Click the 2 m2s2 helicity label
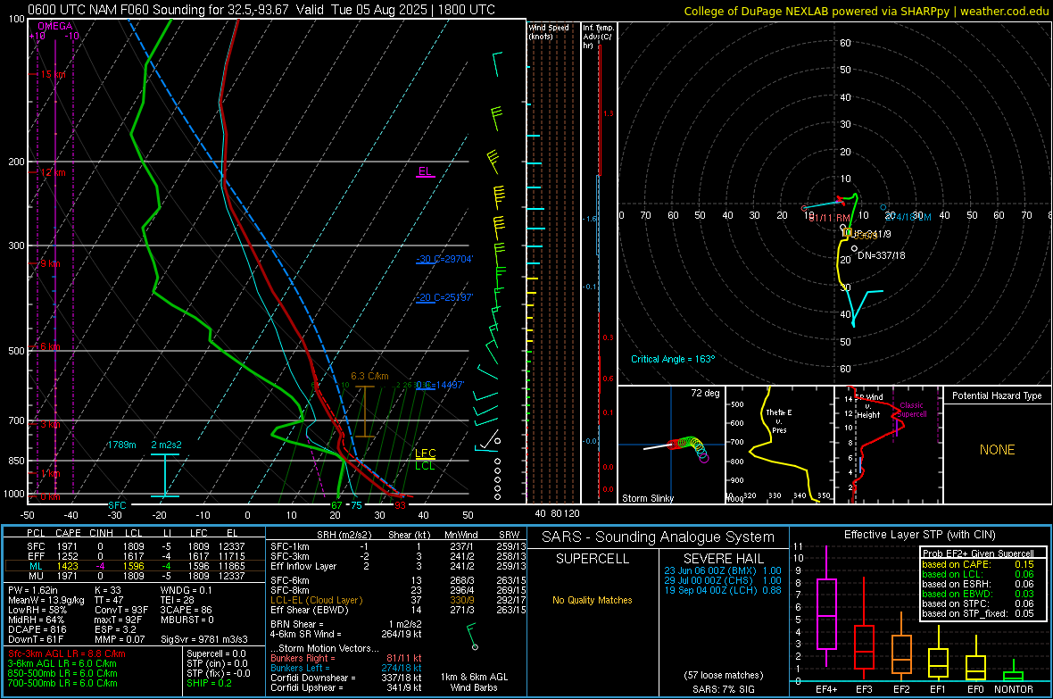The image size is (1053, 699). point(166,445)
